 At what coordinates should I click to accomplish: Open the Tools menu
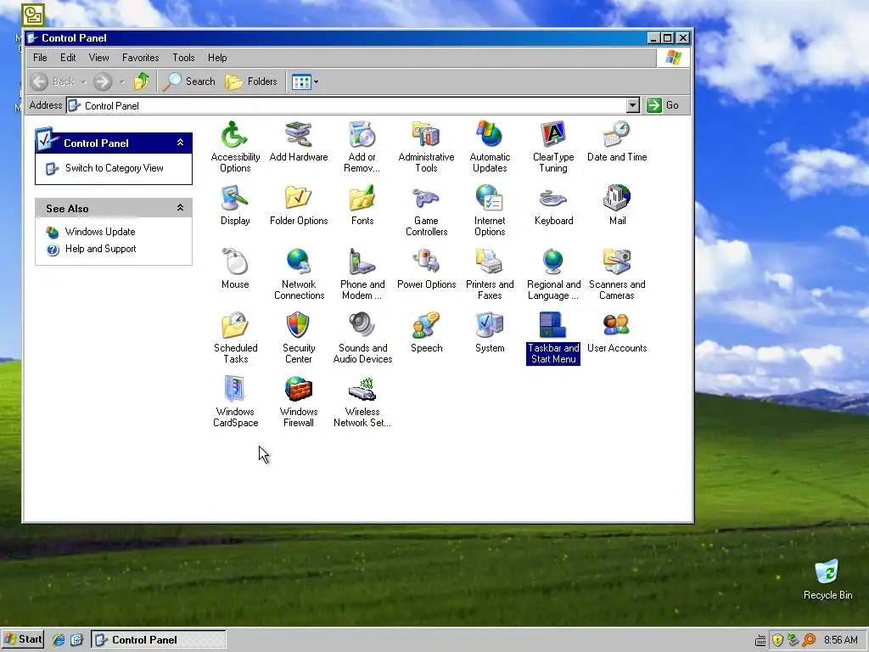pyautogui.click(x=183, y=58)
